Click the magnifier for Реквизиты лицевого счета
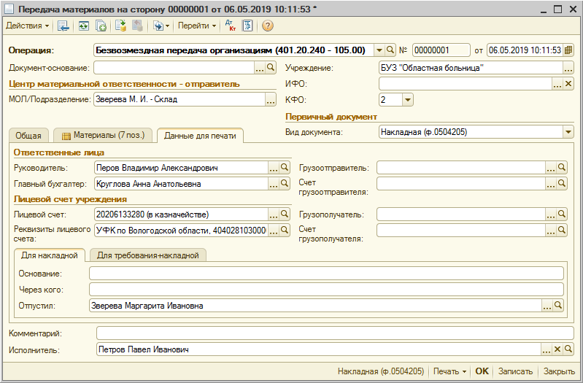The height and width of the screenshot is (383, 583). 285,231
